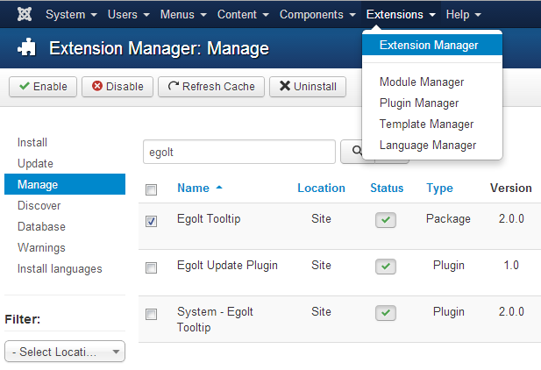The height and width of the screenshot is (370, 541).
Task: Choose Module Manager from the menu
Action: 422,82
